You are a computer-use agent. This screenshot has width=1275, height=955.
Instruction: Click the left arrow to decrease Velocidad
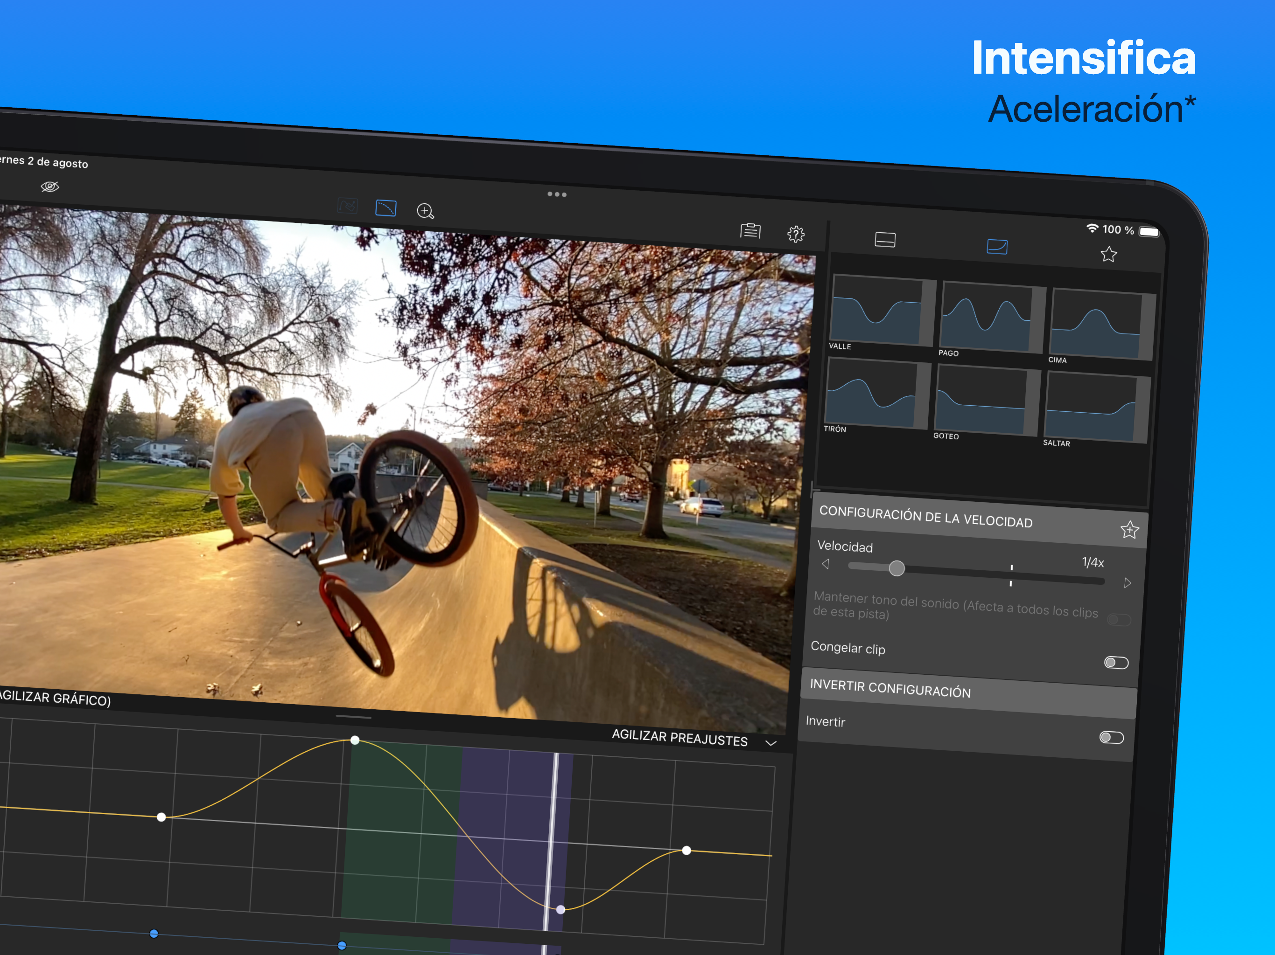tap(826, 564)
